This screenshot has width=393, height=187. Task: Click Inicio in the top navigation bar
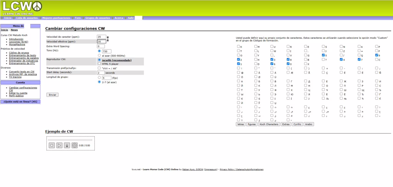click(8, 18)
